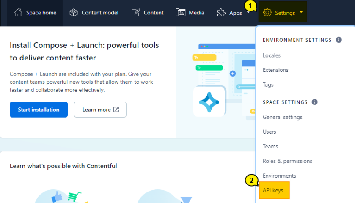Click info icon beside Environment Settings
Image resolution: width=355 pixels, height=203 pixels.
(x=338, y=40)
